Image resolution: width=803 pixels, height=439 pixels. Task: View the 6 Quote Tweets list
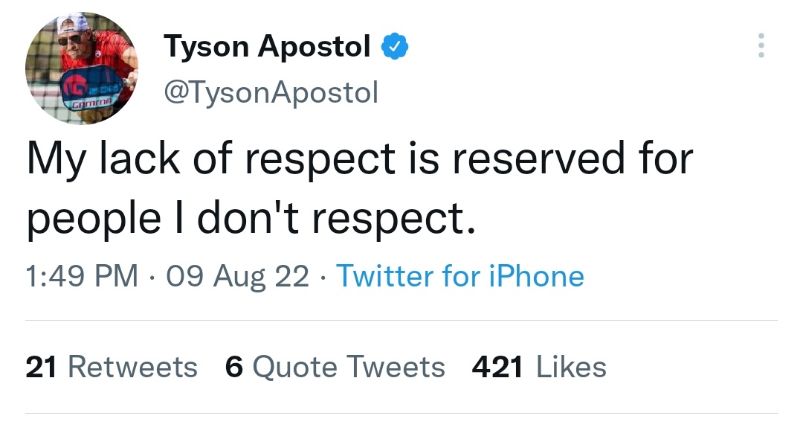(335, 367)
